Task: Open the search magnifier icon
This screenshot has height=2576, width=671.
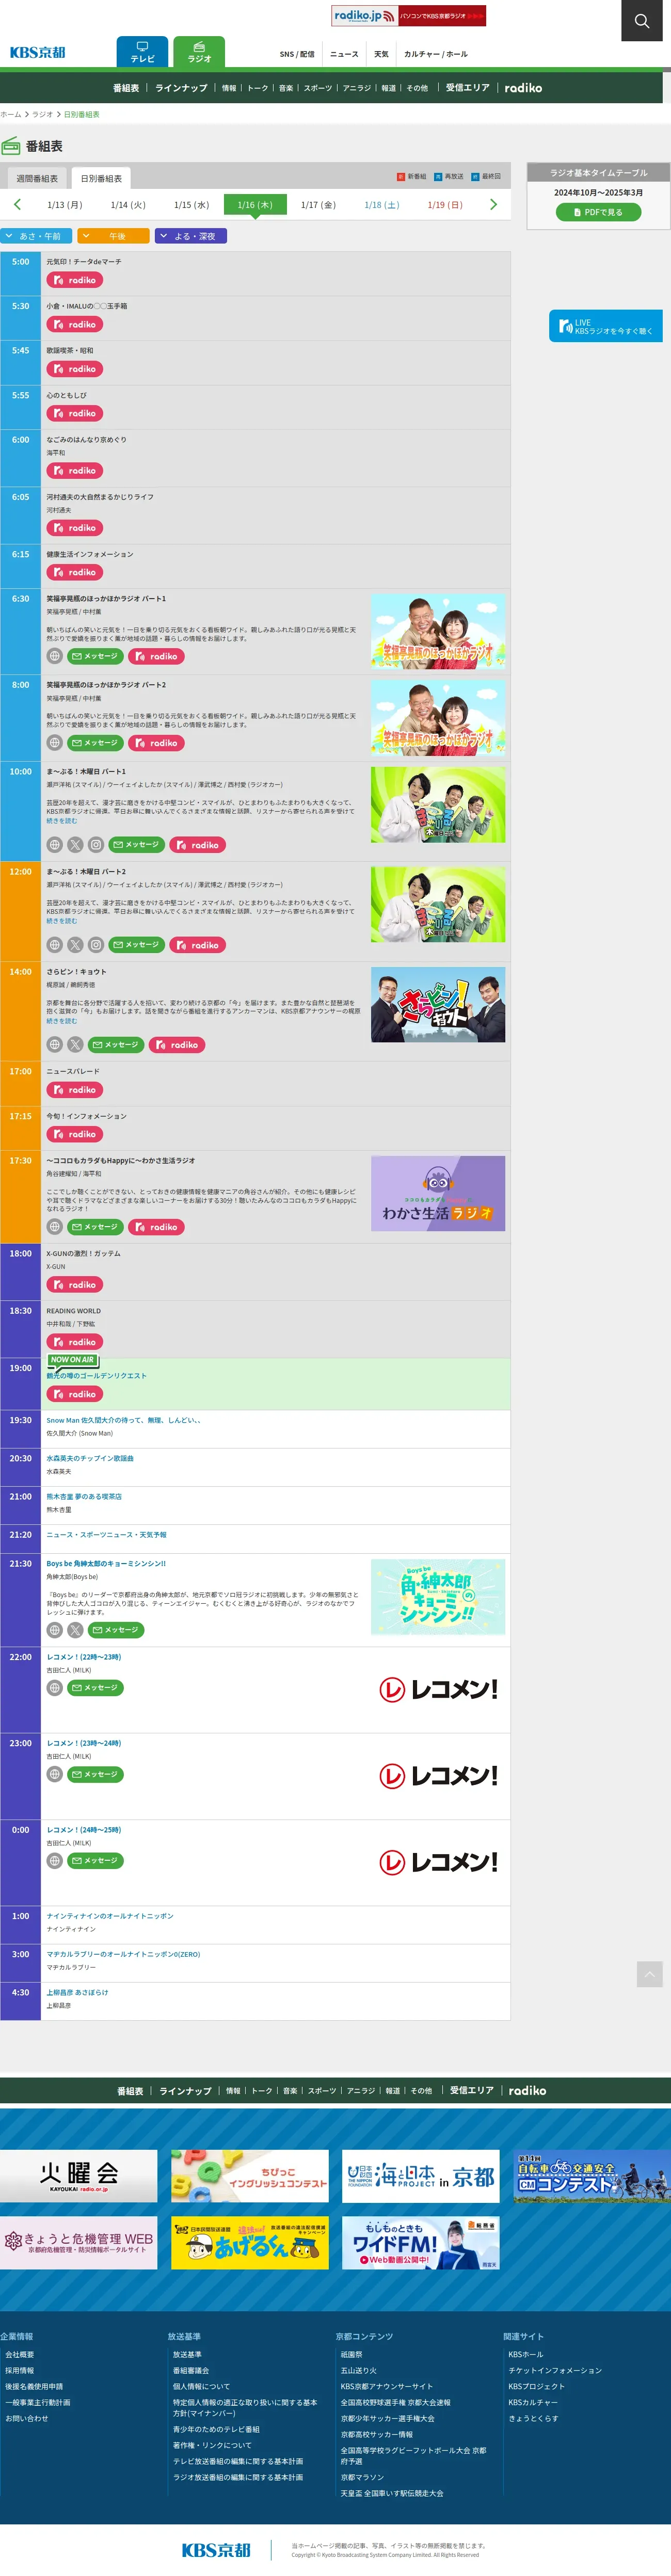Action: (642, 20)
